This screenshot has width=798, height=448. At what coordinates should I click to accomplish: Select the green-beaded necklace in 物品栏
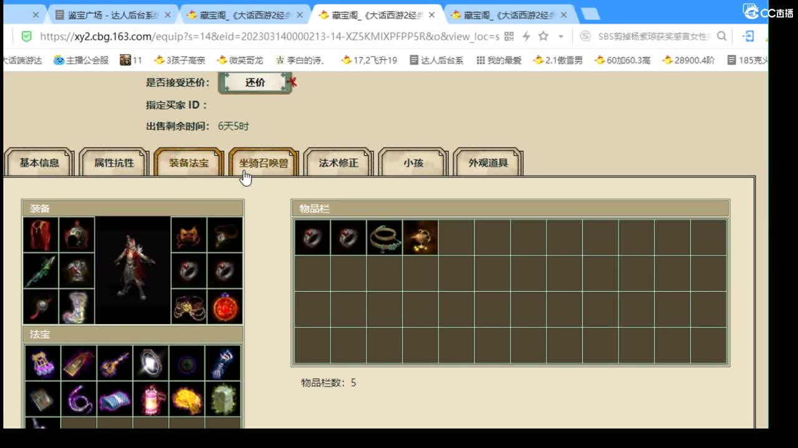point(384,237)
